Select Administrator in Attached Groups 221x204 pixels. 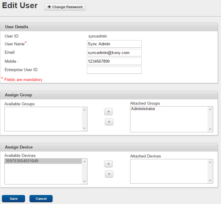click(143, 109)
